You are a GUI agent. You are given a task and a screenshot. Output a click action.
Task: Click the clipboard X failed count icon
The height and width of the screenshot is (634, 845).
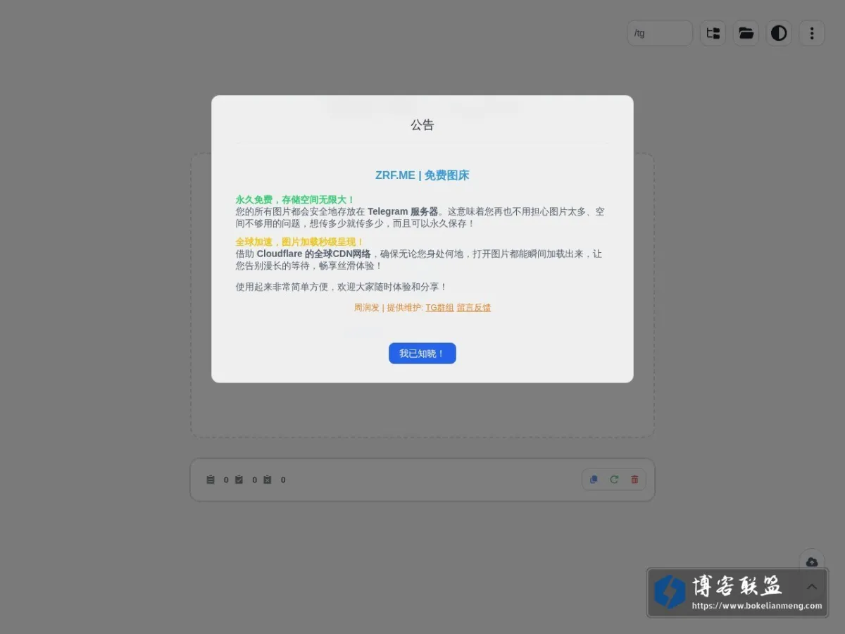[267, 480]
